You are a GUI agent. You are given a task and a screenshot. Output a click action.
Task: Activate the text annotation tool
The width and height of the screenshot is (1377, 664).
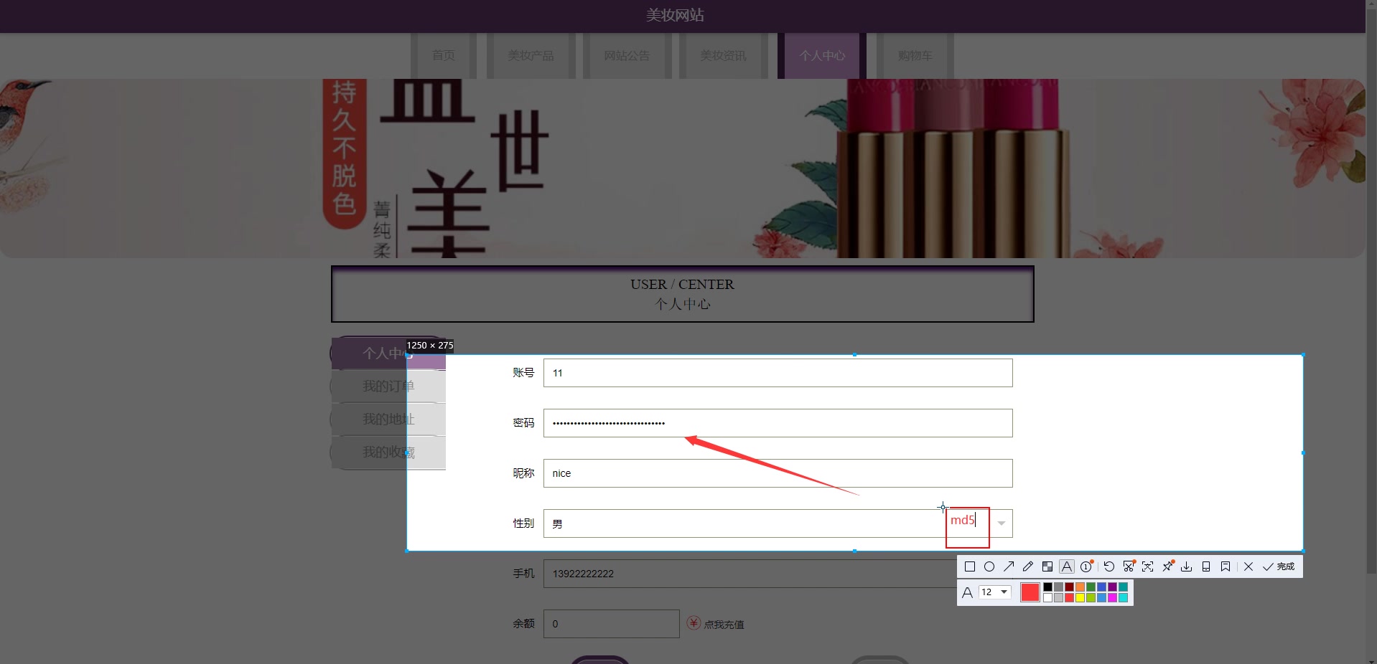tap(1067, 566)
